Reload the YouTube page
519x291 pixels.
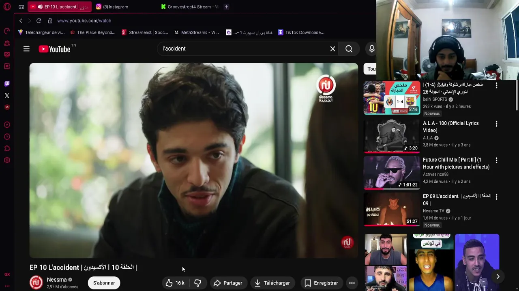point(39,21)
